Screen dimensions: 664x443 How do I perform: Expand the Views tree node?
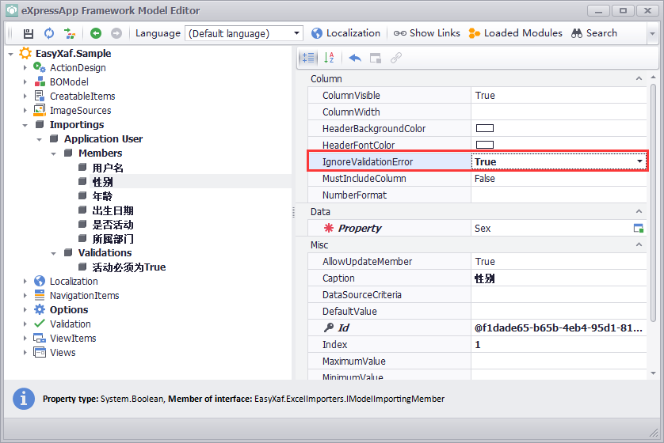point(25,353)
